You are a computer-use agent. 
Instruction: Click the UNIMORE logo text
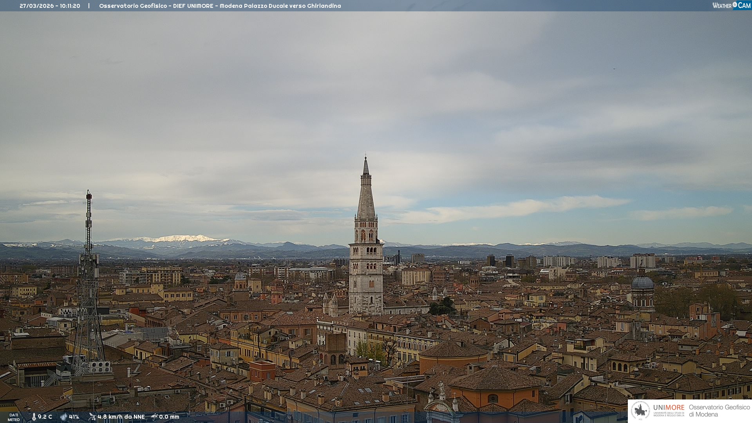pyautogui.click(x=669, y=408)
